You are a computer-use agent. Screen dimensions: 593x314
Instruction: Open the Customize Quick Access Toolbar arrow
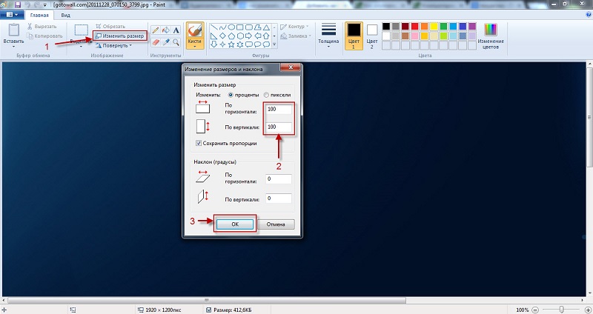[45, 5]
